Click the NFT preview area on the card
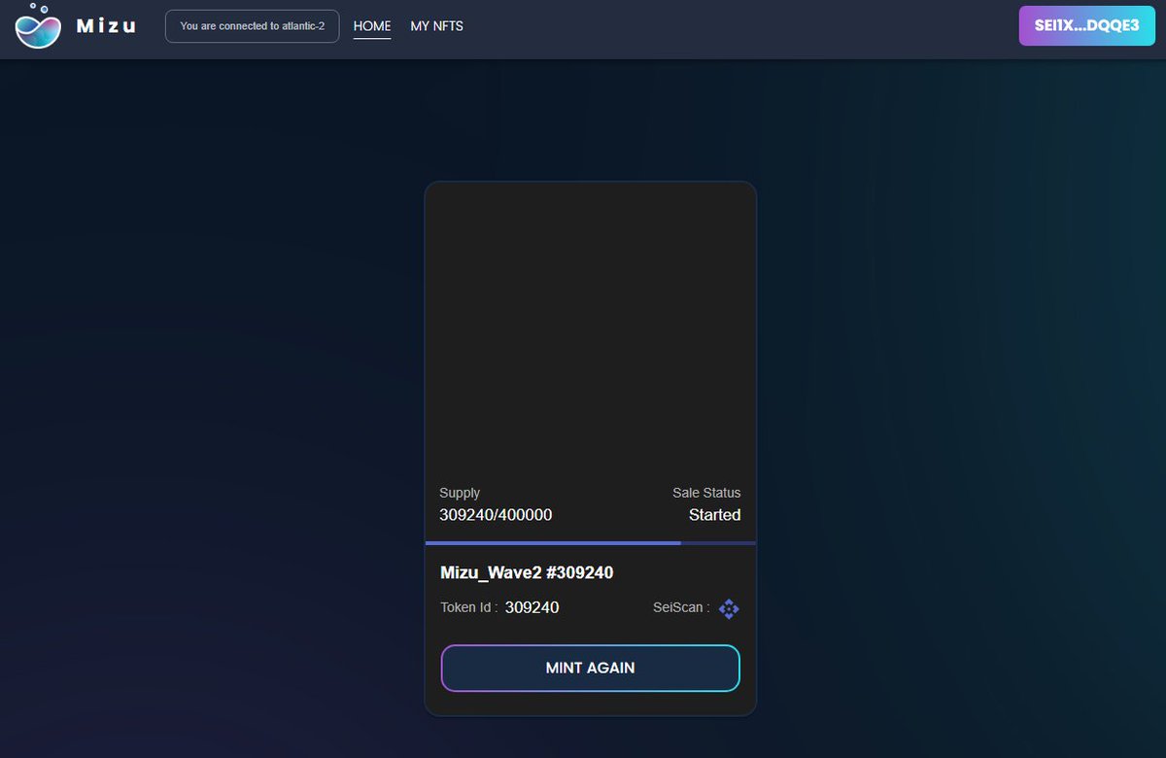 click(x=590, y=330)
